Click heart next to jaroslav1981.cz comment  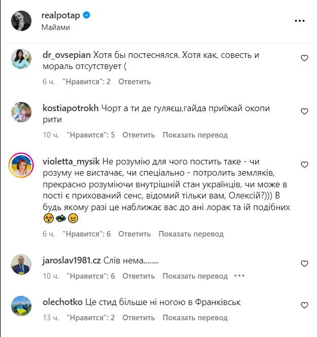[x=304, y=264]
